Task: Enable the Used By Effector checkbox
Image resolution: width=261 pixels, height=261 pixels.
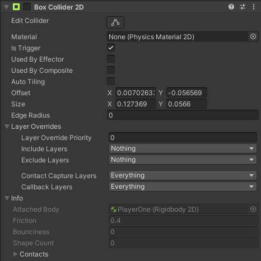Action: coord(111,59)
